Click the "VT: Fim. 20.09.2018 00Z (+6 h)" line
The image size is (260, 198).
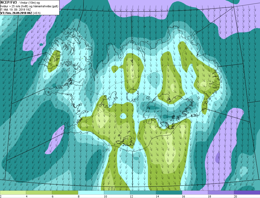tap(20, 13)
